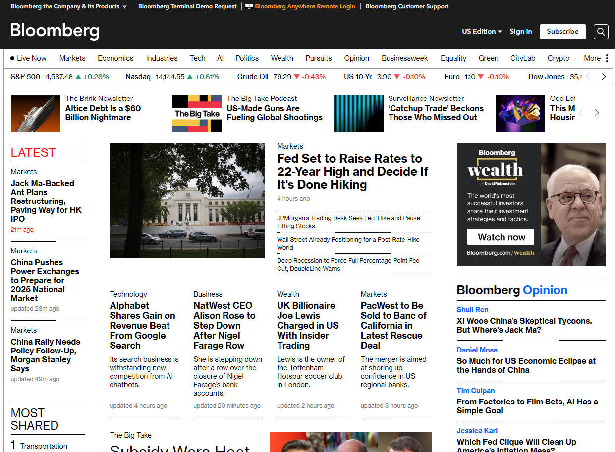
Task: Click the Sign In link
Action: click(521, 31)
